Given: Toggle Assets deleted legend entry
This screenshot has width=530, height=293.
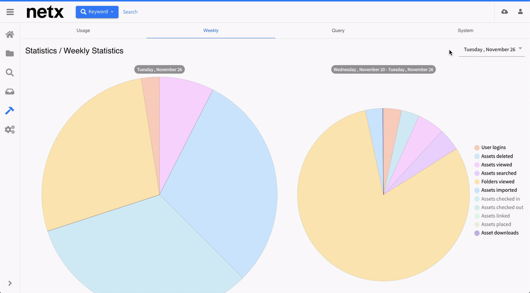Looking at the screenshot, I should click(493, 156).
